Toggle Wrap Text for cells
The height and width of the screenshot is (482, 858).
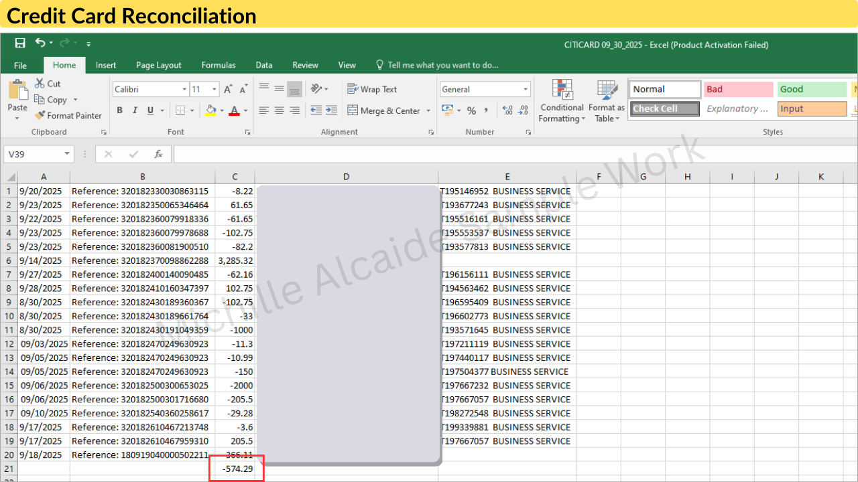[372, 89]
